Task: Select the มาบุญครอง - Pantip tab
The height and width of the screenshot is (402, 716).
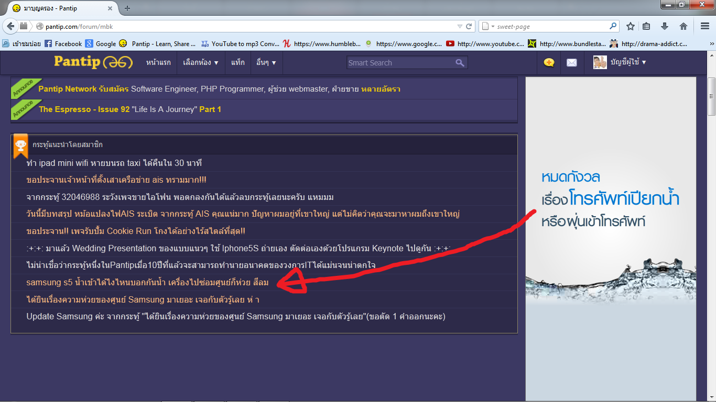Action: (62, 8)
